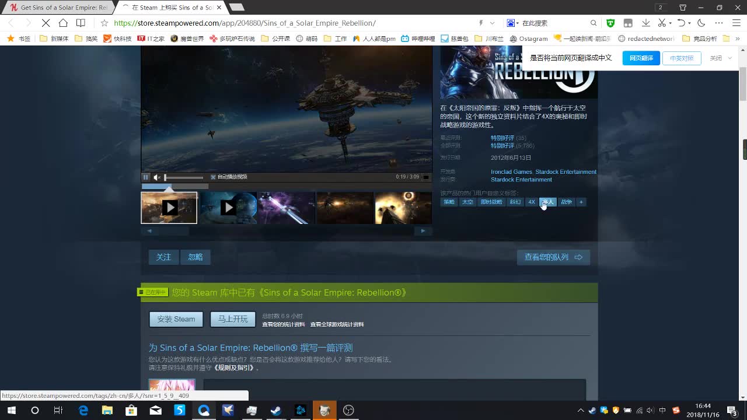Open the purple laser beam screenshot thumbnail

point(287,208)
